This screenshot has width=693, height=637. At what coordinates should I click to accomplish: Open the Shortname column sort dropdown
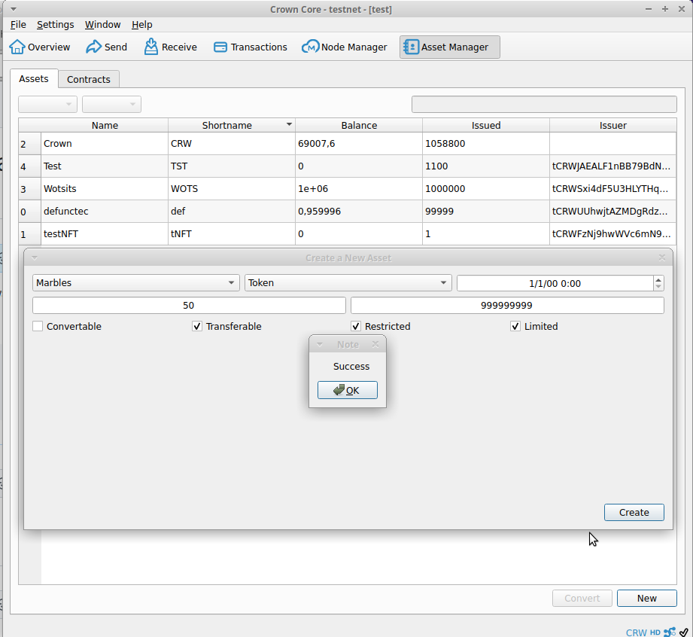coord(288,124)
